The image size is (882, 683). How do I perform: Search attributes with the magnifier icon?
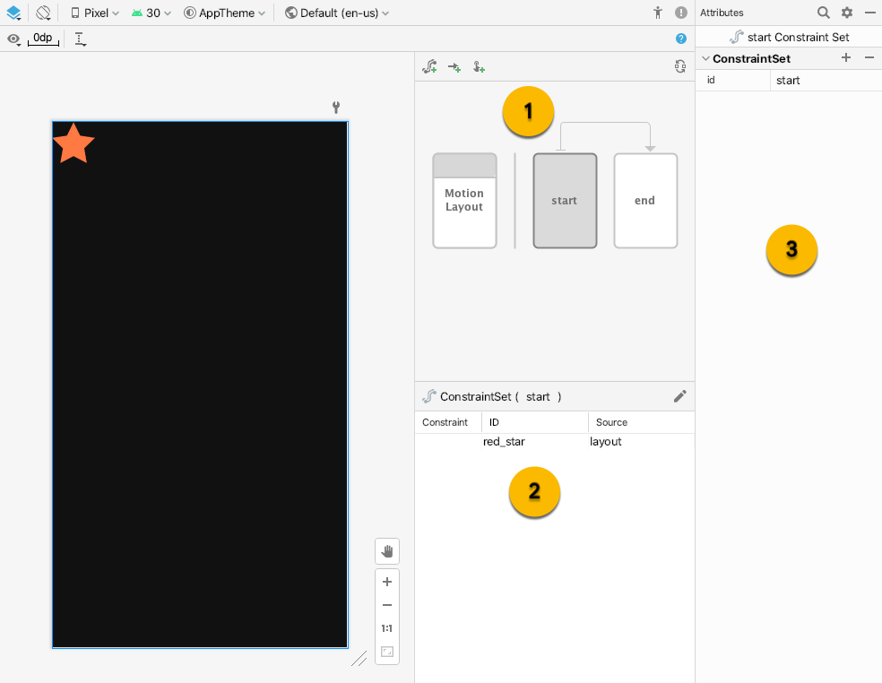coord(822,13)
